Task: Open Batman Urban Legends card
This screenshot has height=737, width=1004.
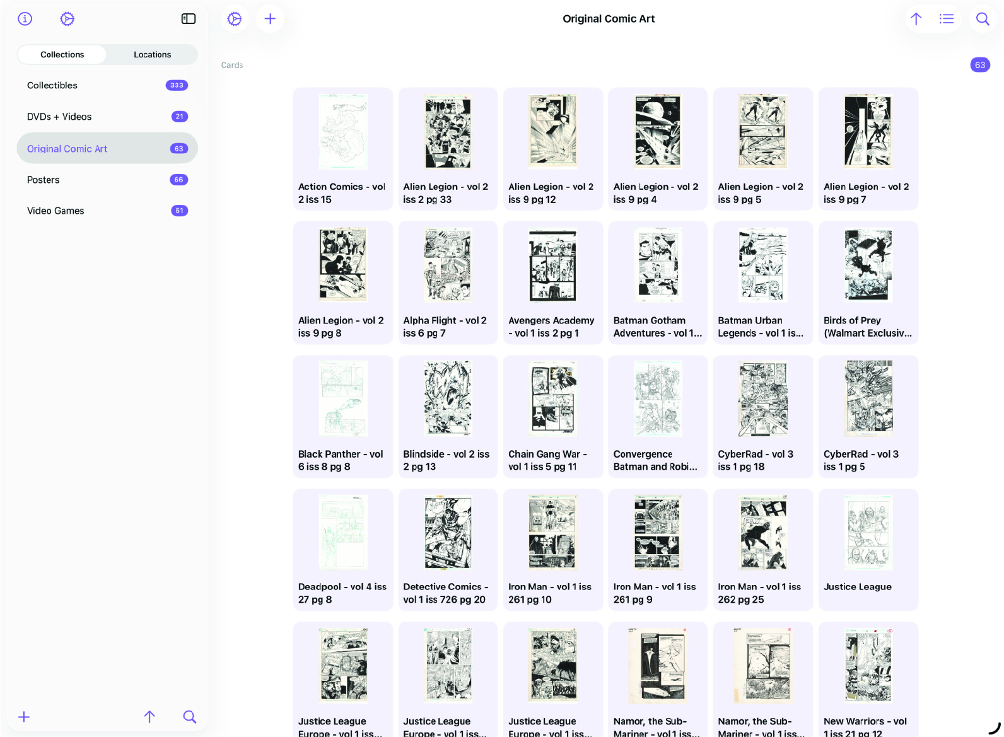Action: [763, 282]
